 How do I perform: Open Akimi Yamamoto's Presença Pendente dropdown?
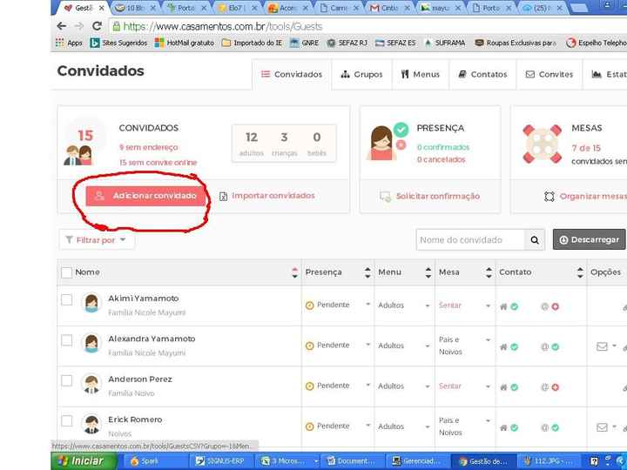[x=338, y=305]
